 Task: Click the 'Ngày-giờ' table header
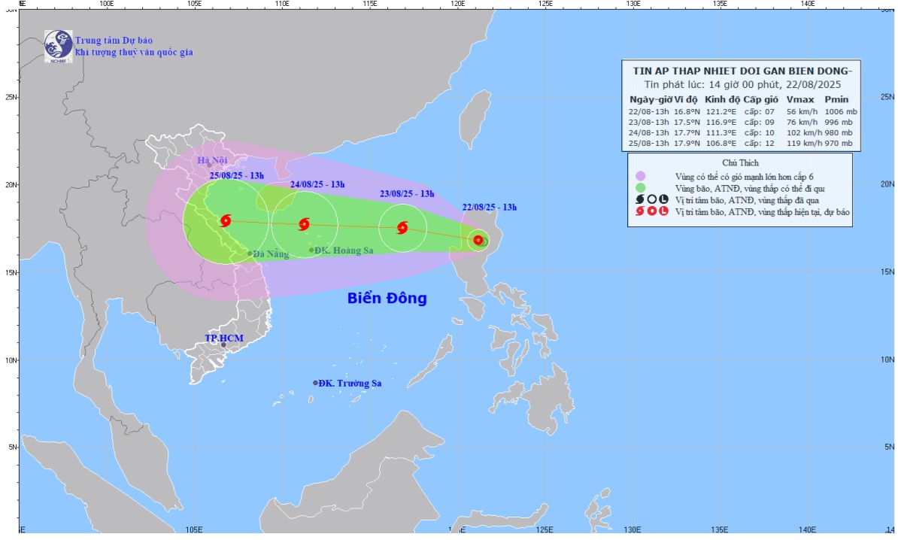point(650,99)
